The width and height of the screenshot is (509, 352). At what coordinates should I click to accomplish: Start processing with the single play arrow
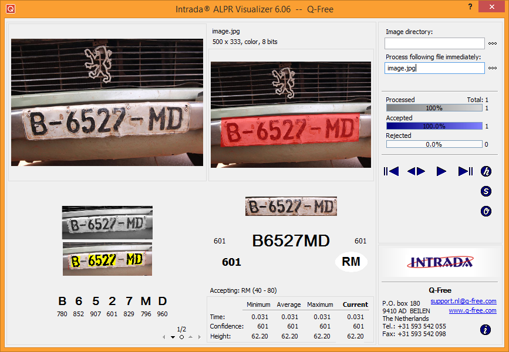(x=441, y=171)
